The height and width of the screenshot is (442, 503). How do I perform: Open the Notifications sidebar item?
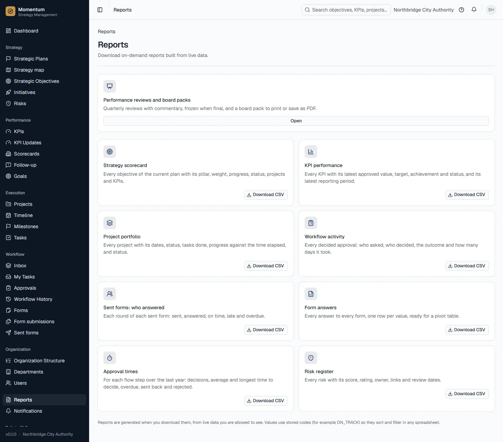(44, 411)
